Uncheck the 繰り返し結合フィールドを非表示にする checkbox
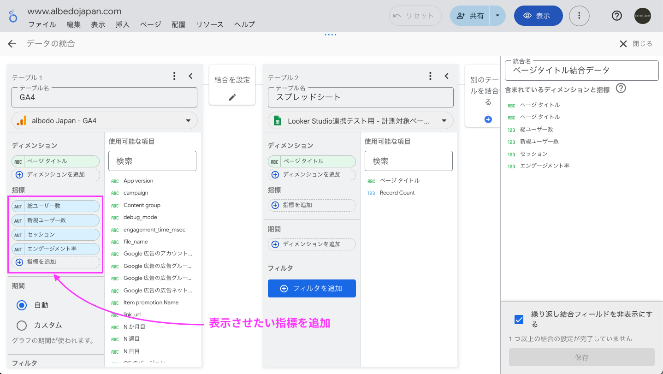 (x=519, y=319)
